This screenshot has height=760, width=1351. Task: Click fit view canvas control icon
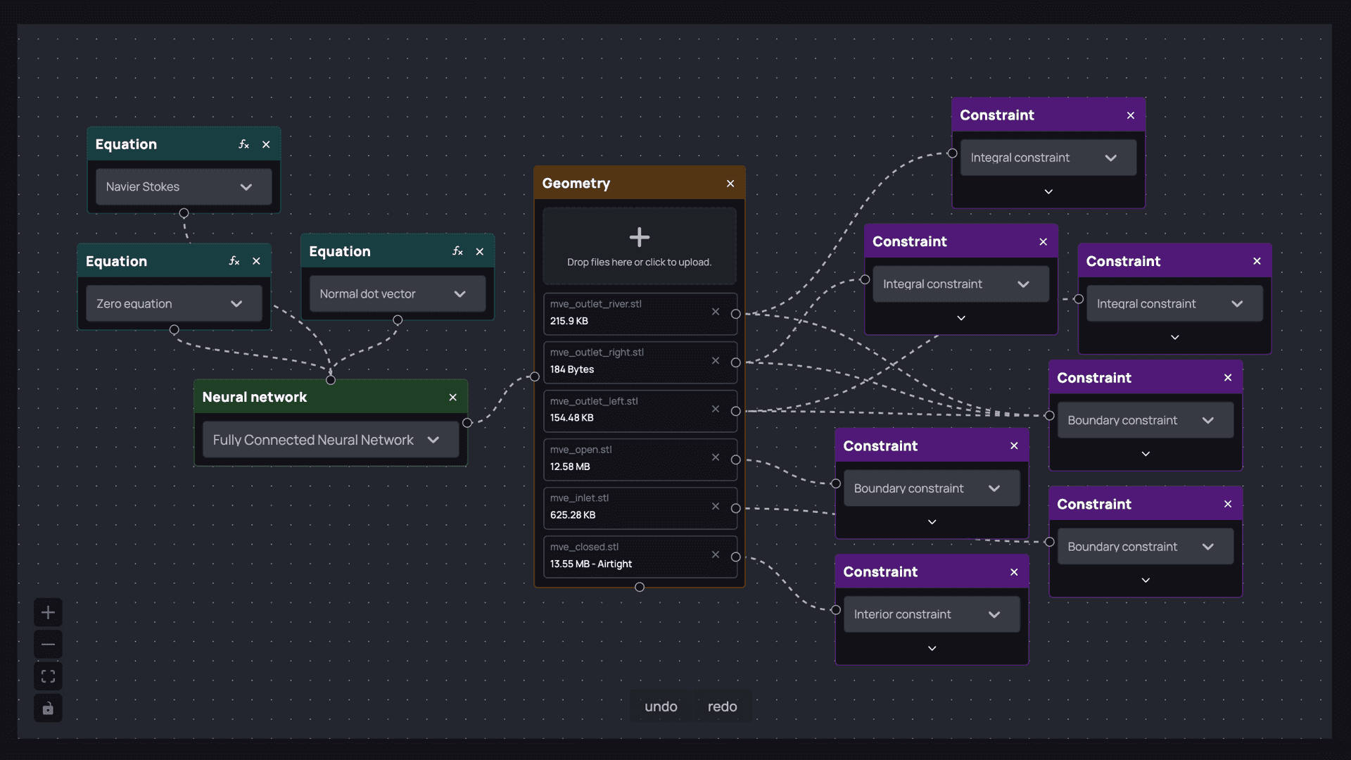click(48, 676)
